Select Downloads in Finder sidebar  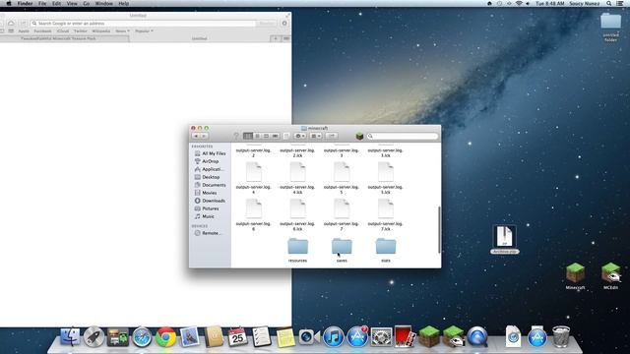click(210, 201)
